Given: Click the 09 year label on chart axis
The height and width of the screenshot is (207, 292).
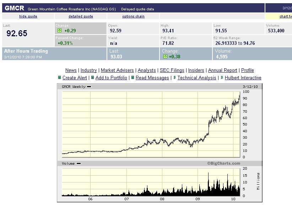Looking at the screenshot, I should coord(198,199).
